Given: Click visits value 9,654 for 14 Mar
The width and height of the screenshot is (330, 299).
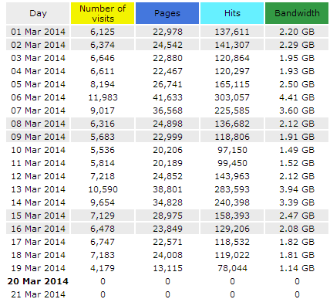Looking at the screenshot, I should click(103, 202).
